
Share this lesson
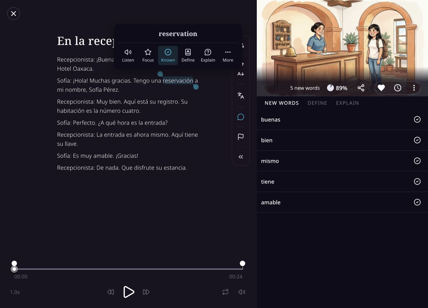(361, 88)
